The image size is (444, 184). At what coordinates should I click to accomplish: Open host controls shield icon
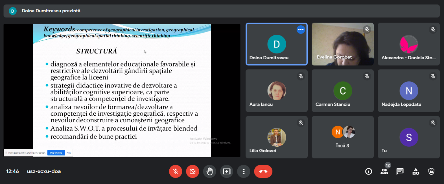[431, 171]
